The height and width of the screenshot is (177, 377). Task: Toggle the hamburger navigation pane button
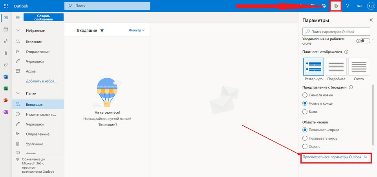(18, 17)
